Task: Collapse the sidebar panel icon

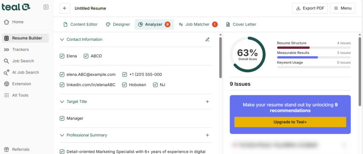Action: pyautogui.click(x=46, y=7)
